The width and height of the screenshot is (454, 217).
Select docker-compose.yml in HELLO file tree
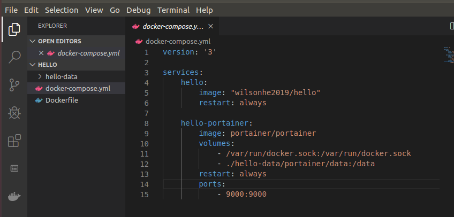pyautogui.click(x=77, y=88)
